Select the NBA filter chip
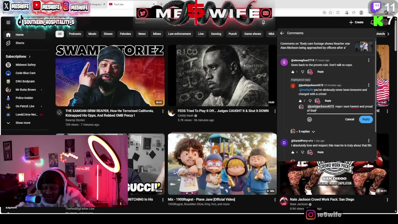Screen dimensions: 398x224 point(271,34)
